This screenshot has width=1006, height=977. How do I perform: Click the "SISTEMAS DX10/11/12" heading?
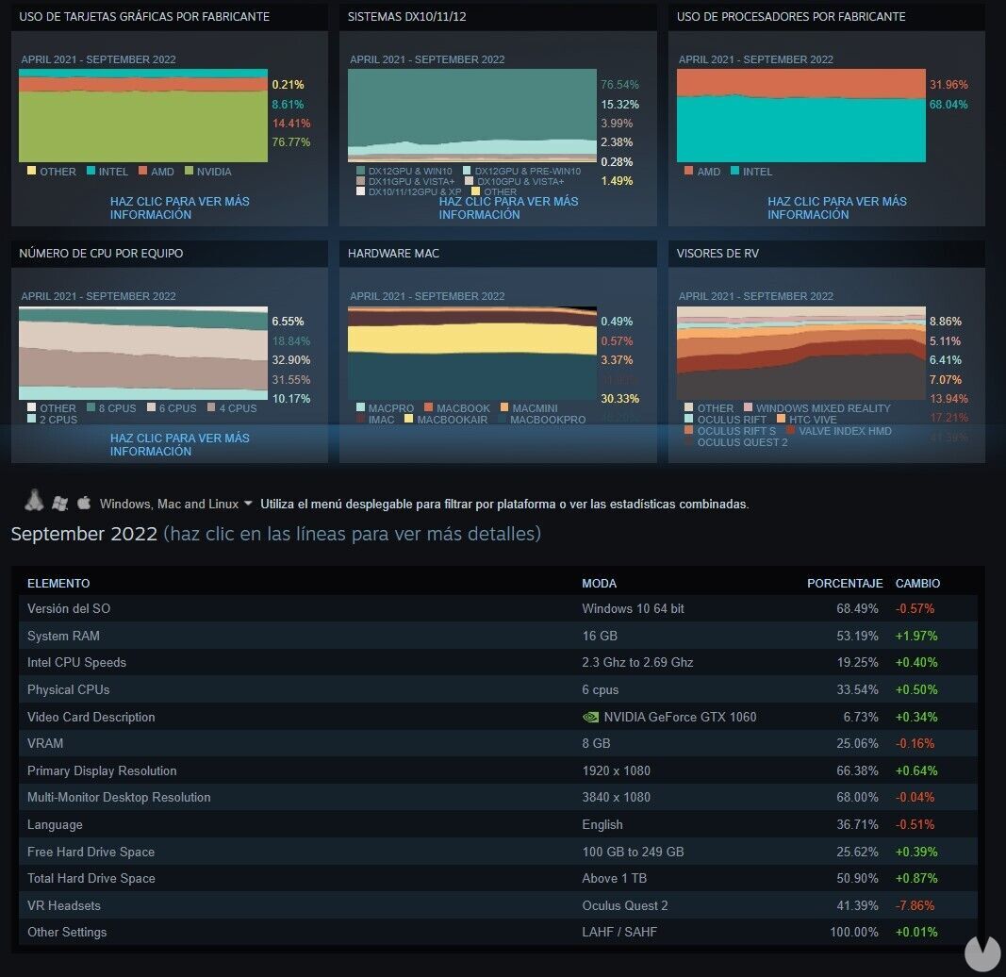406,17
